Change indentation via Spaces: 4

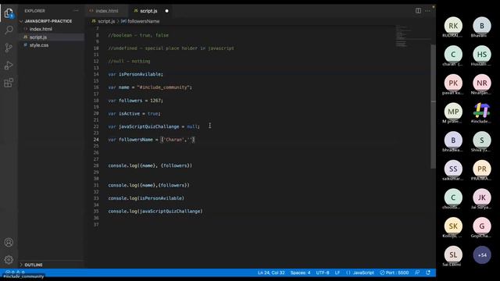click(x=300, y=272)
